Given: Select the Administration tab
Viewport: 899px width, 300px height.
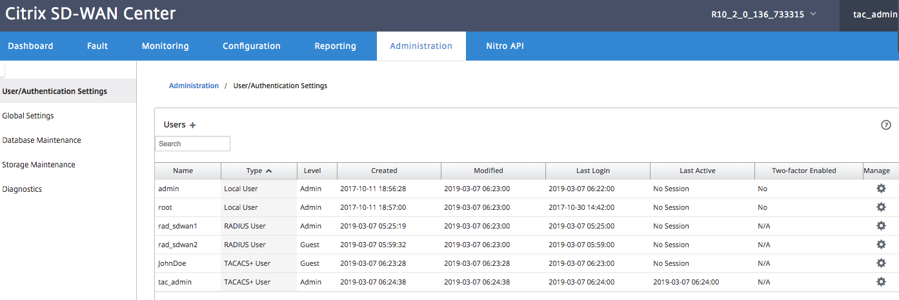Looking at the screenshot, I should [421, 46].
